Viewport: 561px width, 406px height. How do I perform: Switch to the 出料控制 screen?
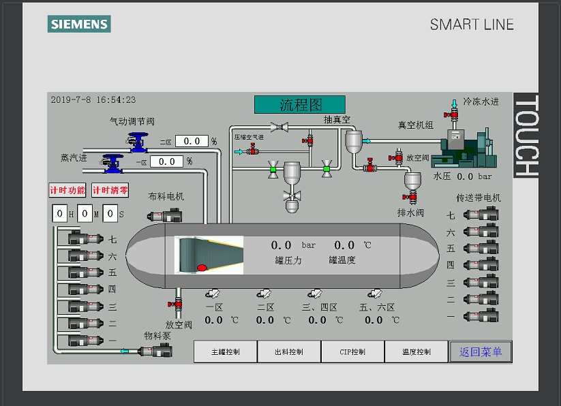pos(289,352)
